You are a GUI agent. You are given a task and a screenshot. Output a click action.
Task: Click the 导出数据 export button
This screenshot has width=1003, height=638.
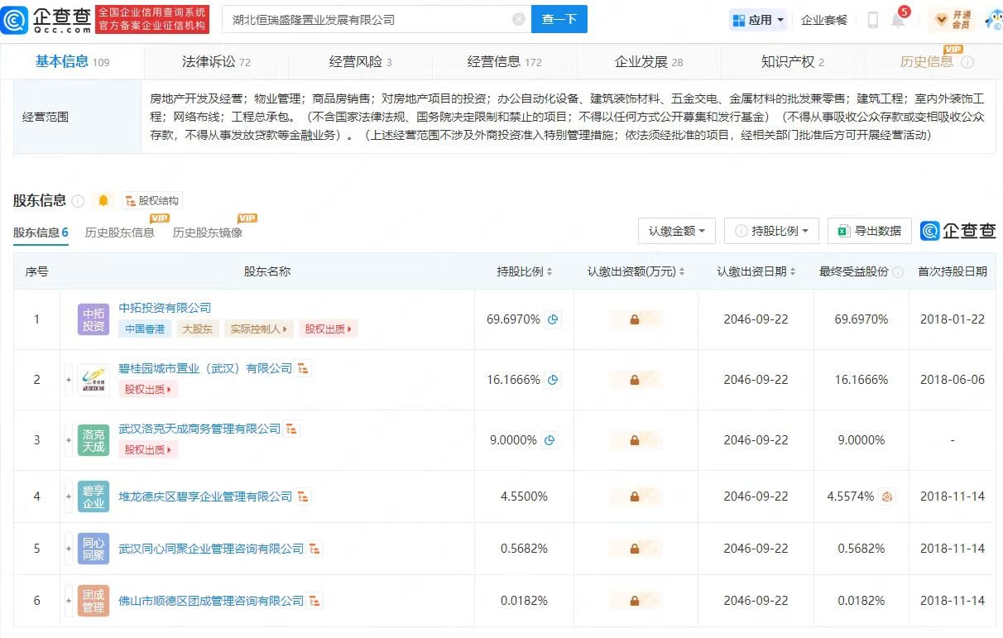(x=870, y=231)
